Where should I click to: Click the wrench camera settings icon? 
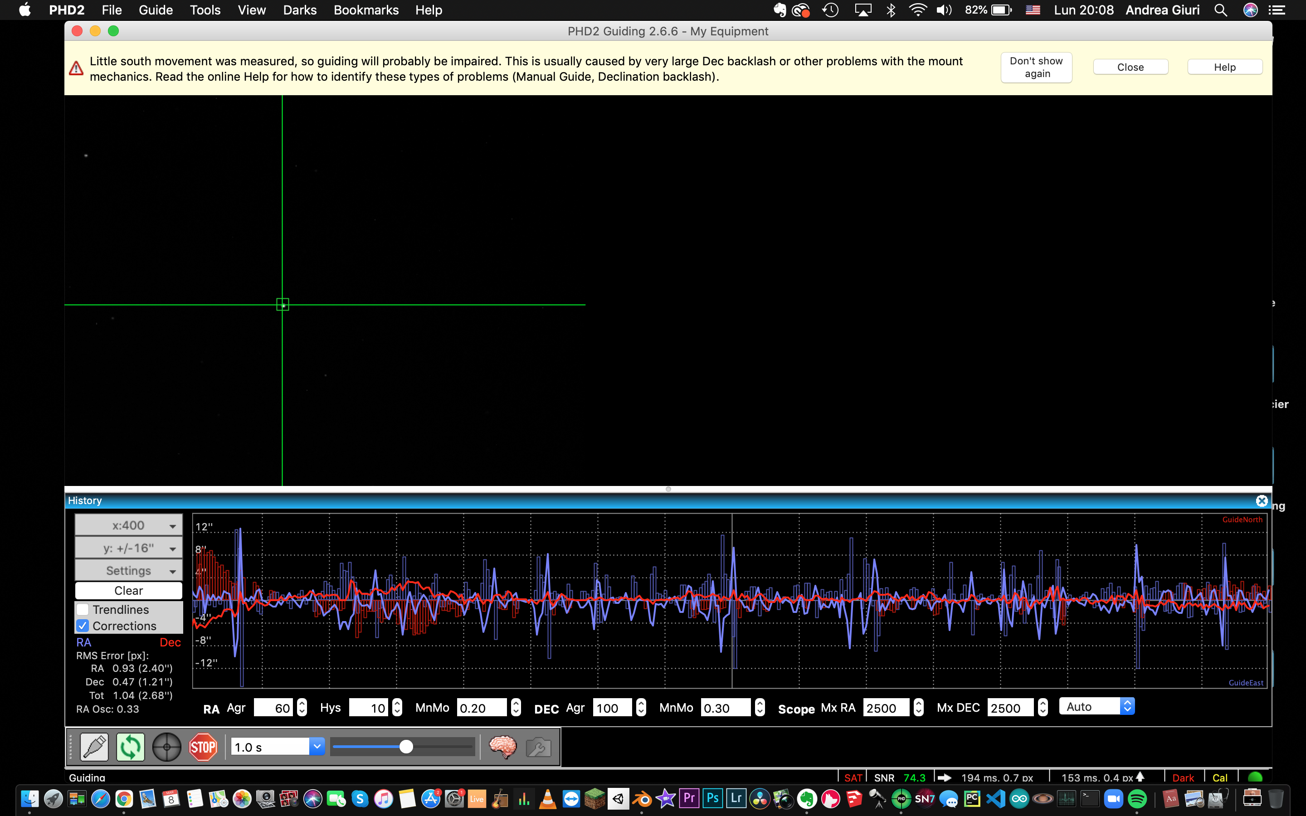pos(538,747)
